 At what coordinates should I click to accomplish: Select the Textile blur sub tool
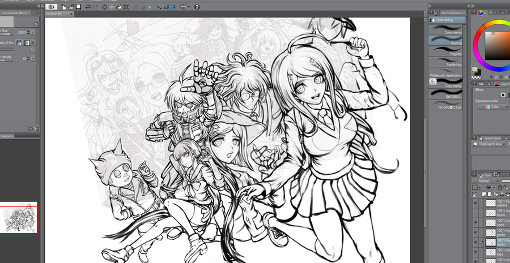(x=445, y=62)
